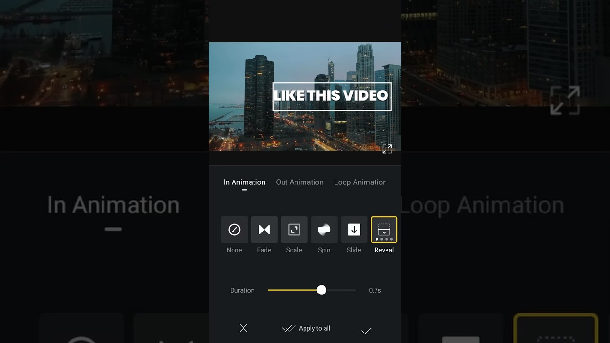The height and width of the screenshot is (343, 610).
Task: Select the Spin animation icon
Action: pos(324,230)
